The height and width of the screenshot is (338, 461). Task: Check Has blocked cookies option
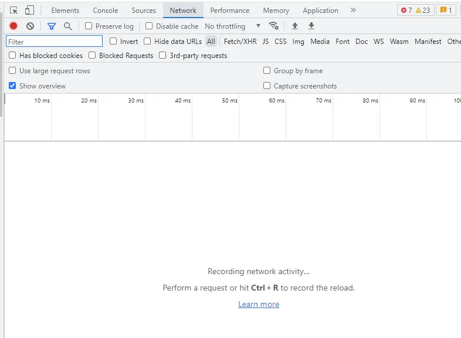12,55
